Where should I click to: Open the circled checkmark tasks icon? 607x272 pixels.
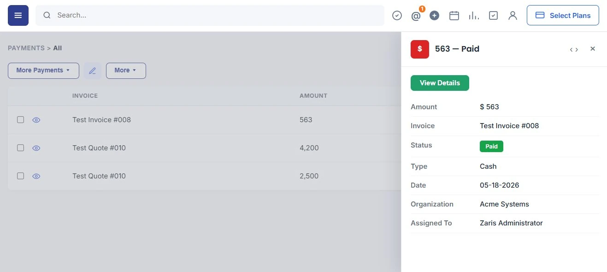coord(397,16)
